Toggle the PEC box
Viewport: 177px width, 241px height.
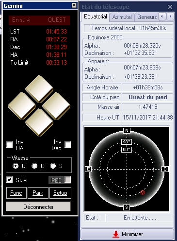[67, 180]
